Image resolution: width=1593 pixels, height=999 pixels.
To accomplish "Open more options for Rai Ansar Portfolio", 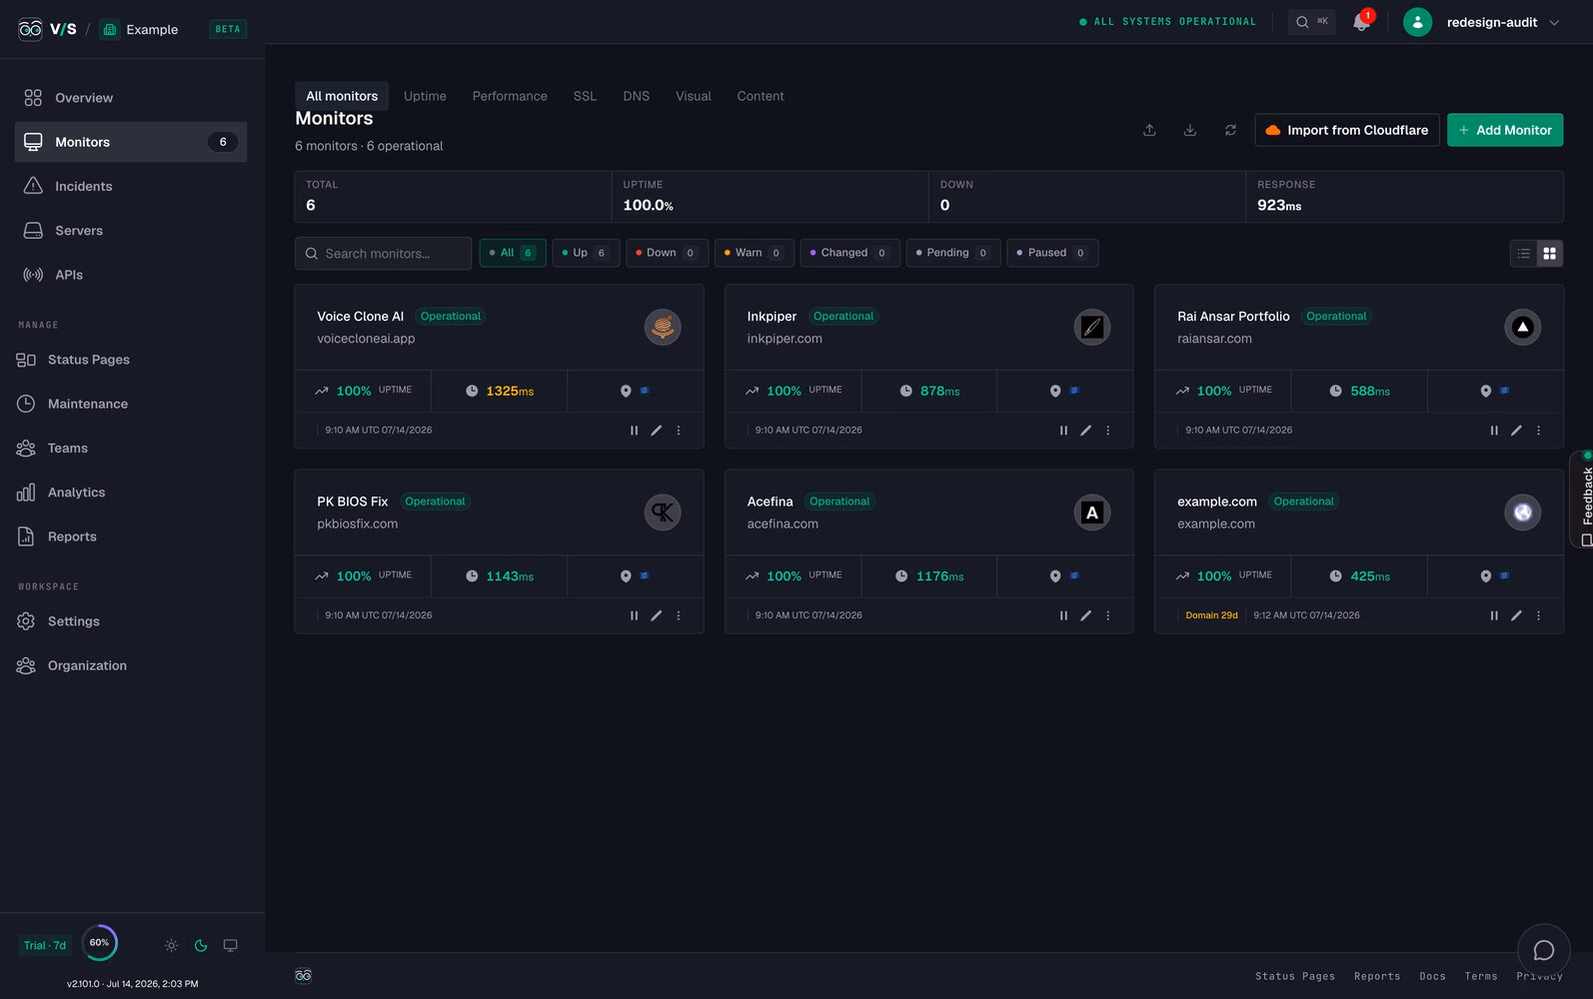I will pyautogui.click(x=1539, y=431).
